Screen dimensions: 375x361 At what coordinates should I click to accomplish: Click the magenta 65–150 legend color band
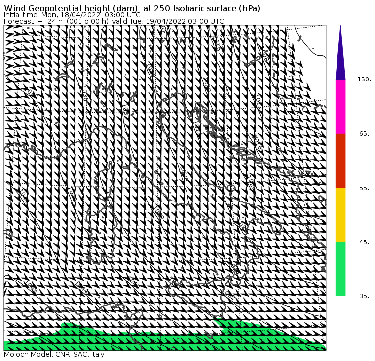pos(340,107)
